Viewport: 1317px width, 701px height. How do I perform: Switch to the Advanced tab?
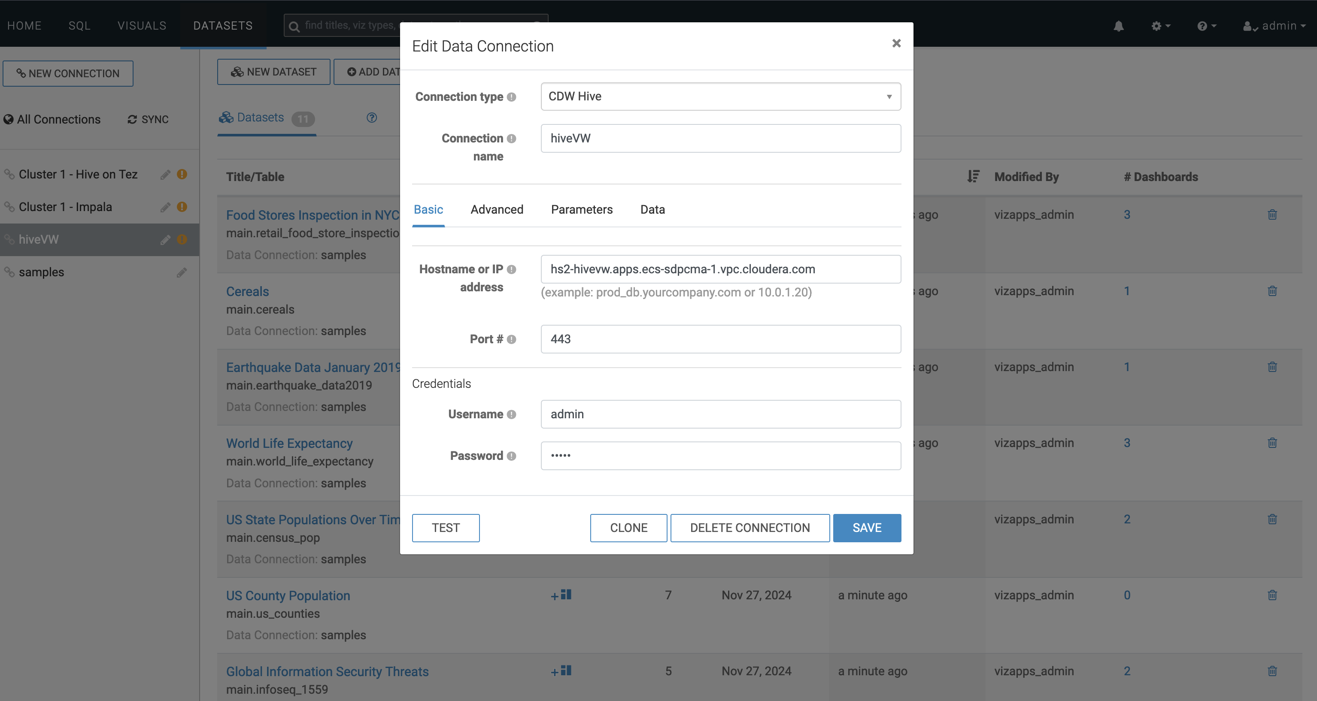[x=496, y=210]
